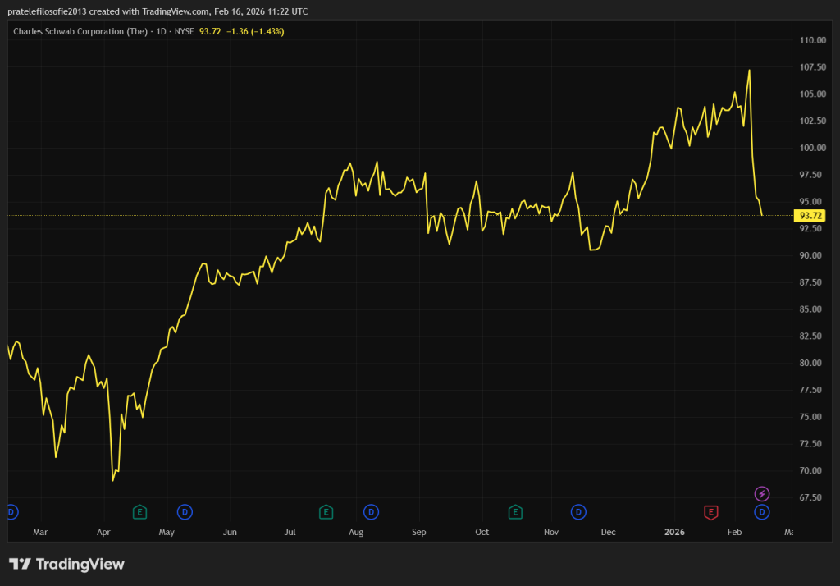
Task: Select the Sep label on the time axis
Action: coord(419,532)
